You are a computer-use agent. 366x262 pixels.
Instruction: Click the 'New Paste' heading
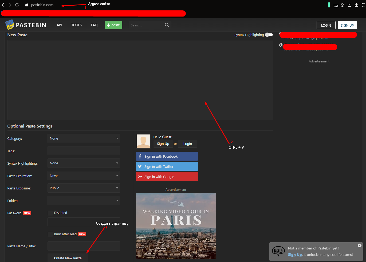(x=17, y=35)
